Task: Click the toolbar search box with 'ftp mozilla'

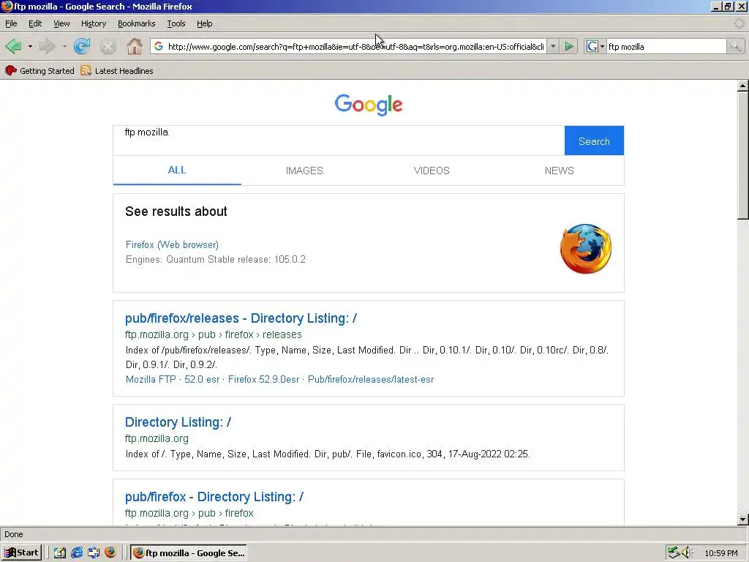Action: pyautogui.click(x=666, y=46)
